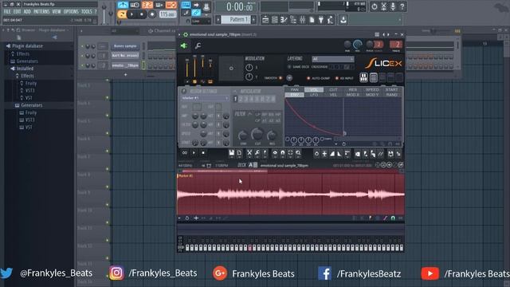Click the Slicex zoom magnifier icon
The height and width of the screenshot is (287, 510).
[298, 153]
